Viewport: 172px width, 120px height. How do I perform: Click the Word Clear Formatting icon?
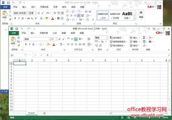(55, 13)
